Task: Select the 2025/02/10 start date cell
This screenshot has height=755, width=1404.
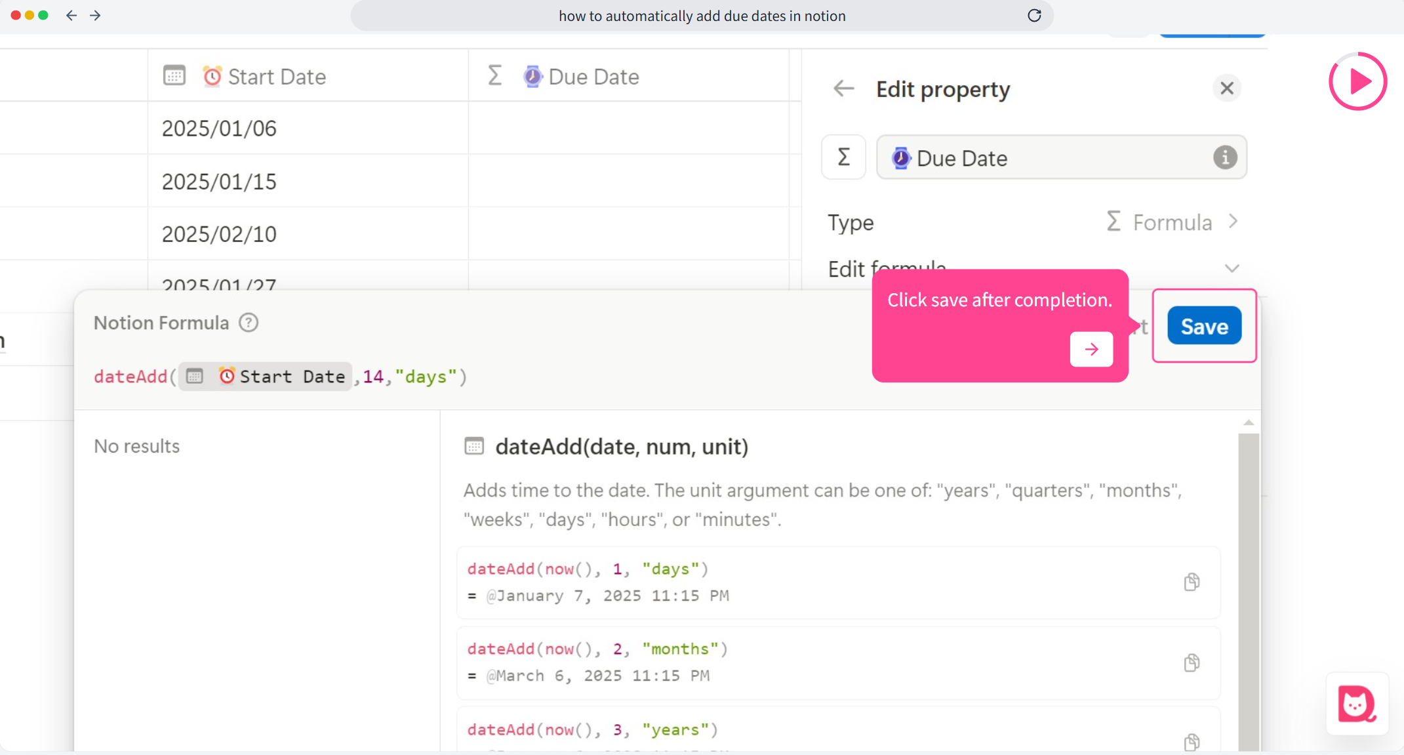Action: pos(308,234)
